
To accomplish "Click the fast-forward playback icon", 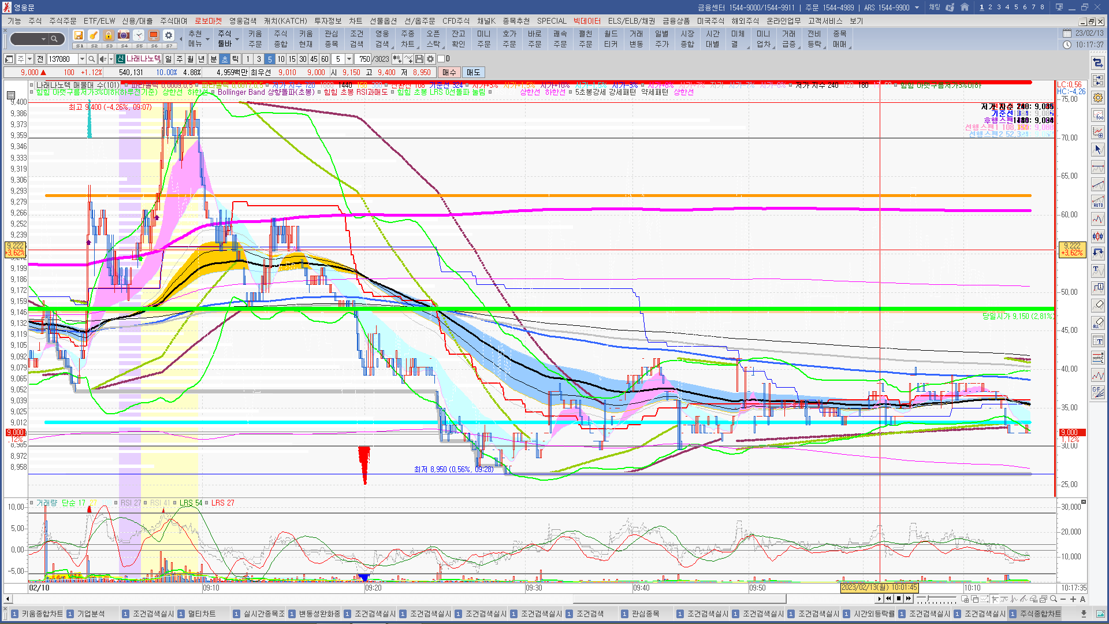I will point(909,599).
